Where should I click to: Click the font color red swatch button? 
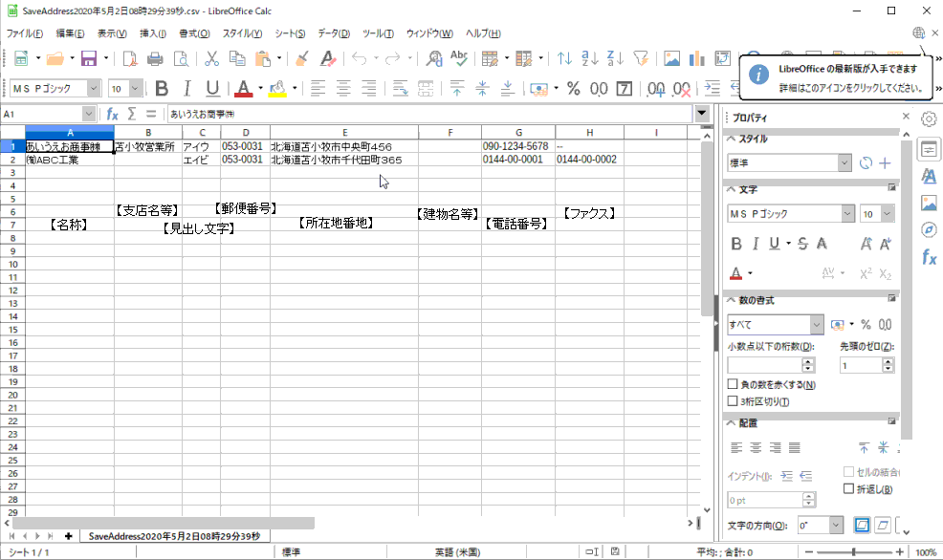point(243,89)
